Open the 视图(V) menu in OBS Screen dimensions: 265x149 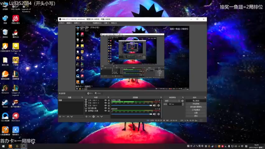(x=77, y=23)
